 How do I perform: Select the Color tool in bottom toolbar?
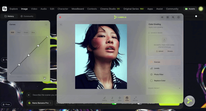(x=127, y=99)
